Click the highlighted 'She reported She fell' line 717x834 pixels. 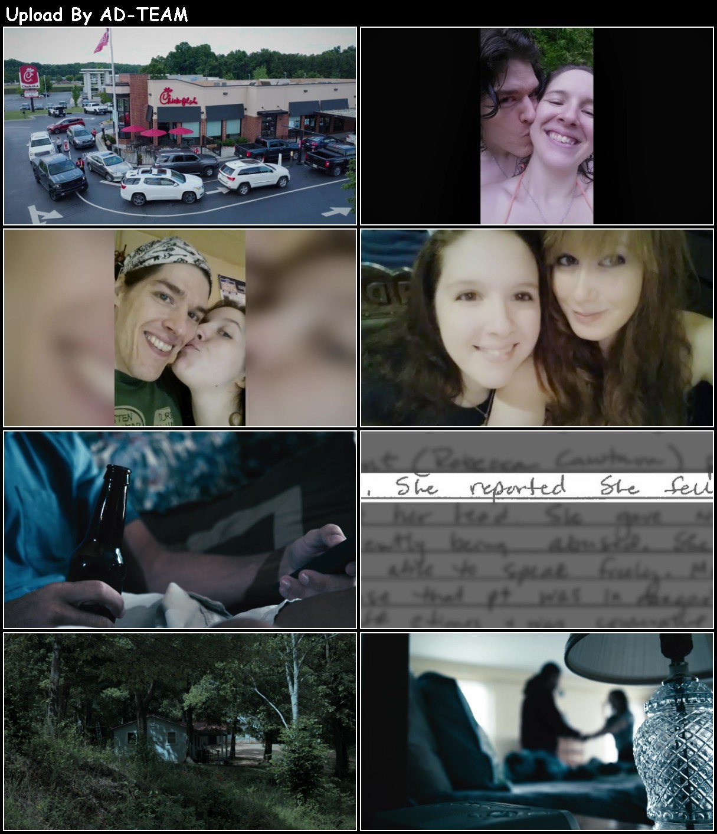(537, 487)
